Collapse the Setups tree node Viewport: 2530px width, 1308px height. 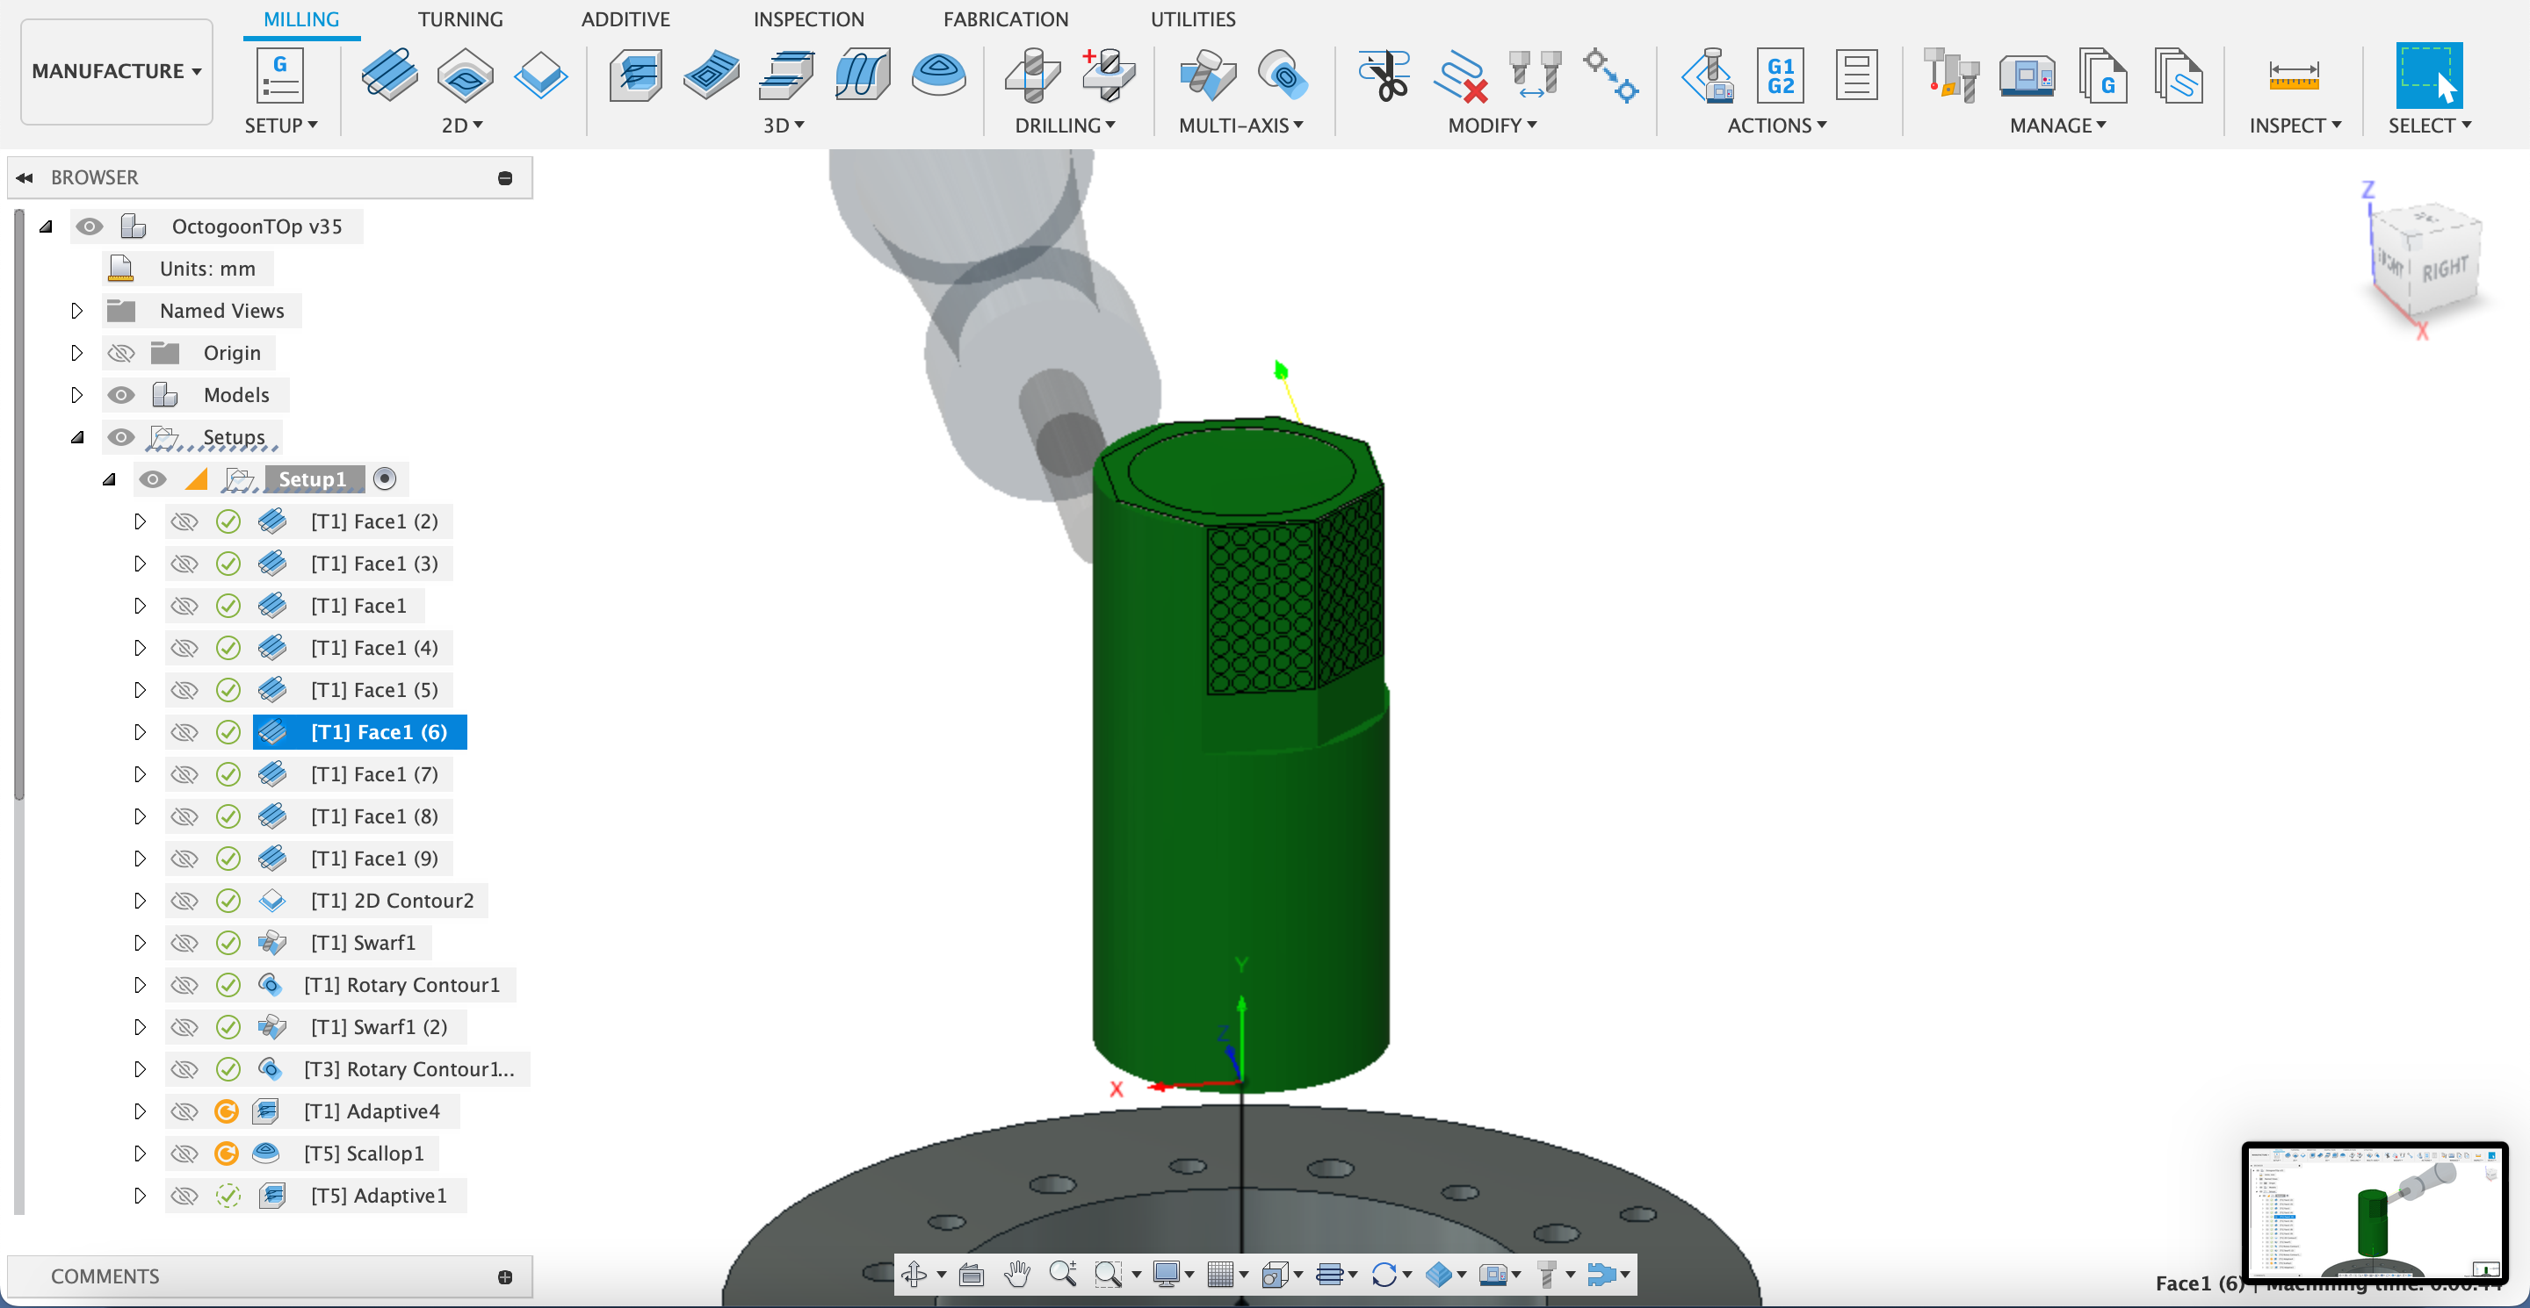click(76, 438)
